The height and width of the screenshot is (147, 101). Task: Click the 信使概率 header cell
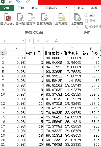[x=72, y=53]
